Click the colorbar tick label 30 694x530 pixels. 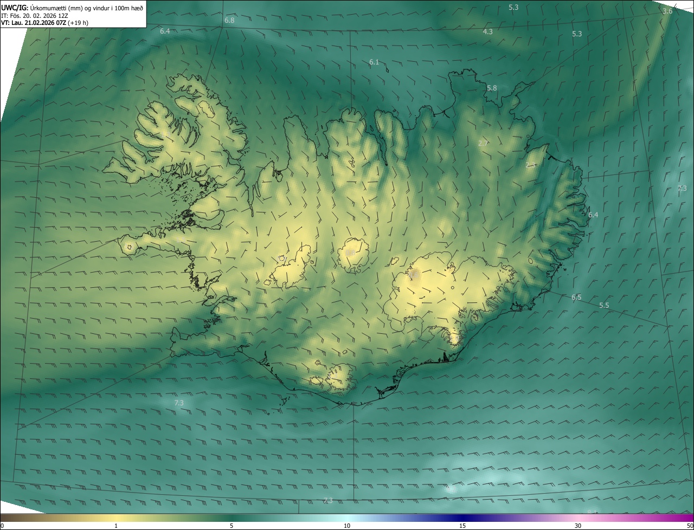(578, 526)
